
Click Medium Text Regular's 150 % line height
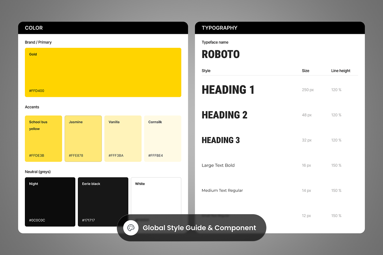(336, 191)
